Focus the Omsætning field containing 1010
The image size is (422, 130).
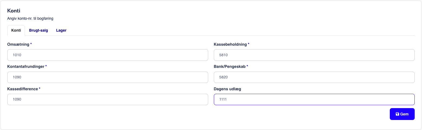[108, 55]
